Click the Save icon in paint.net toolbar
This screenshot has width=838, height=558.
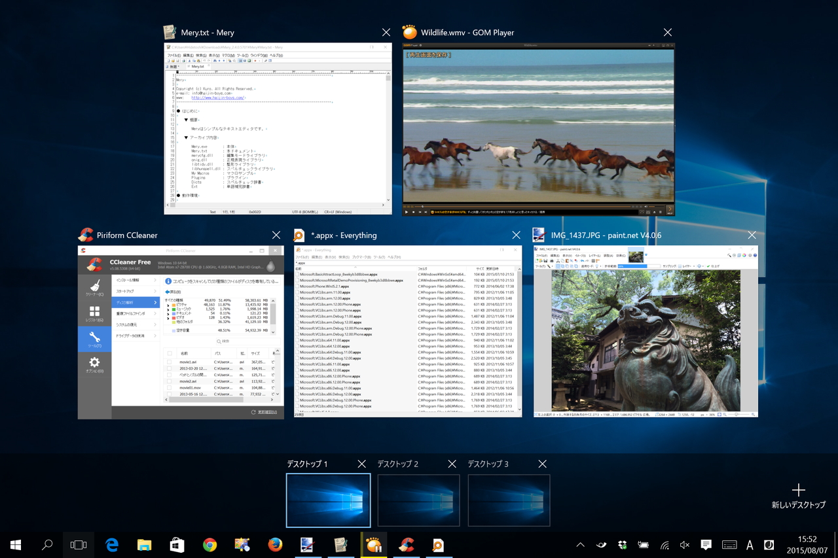[x=546, y=261]
